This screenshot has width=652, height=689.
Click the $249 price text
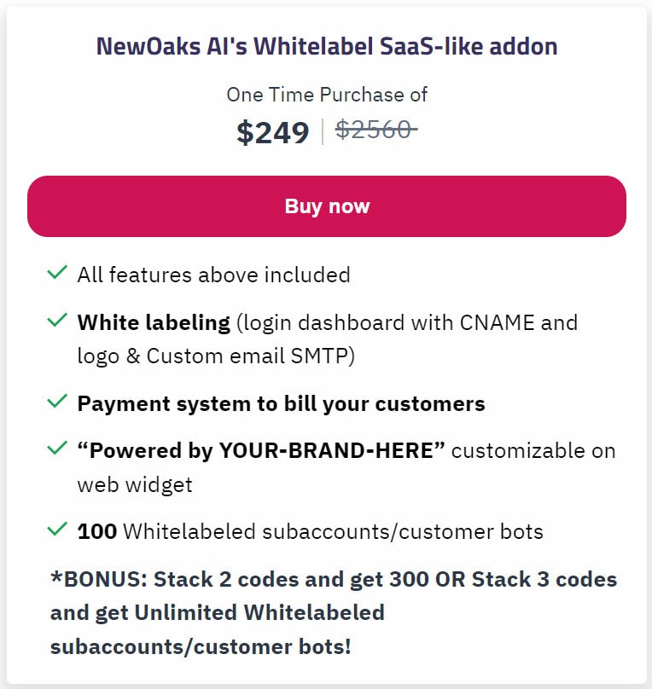click(x=272, y=132)
